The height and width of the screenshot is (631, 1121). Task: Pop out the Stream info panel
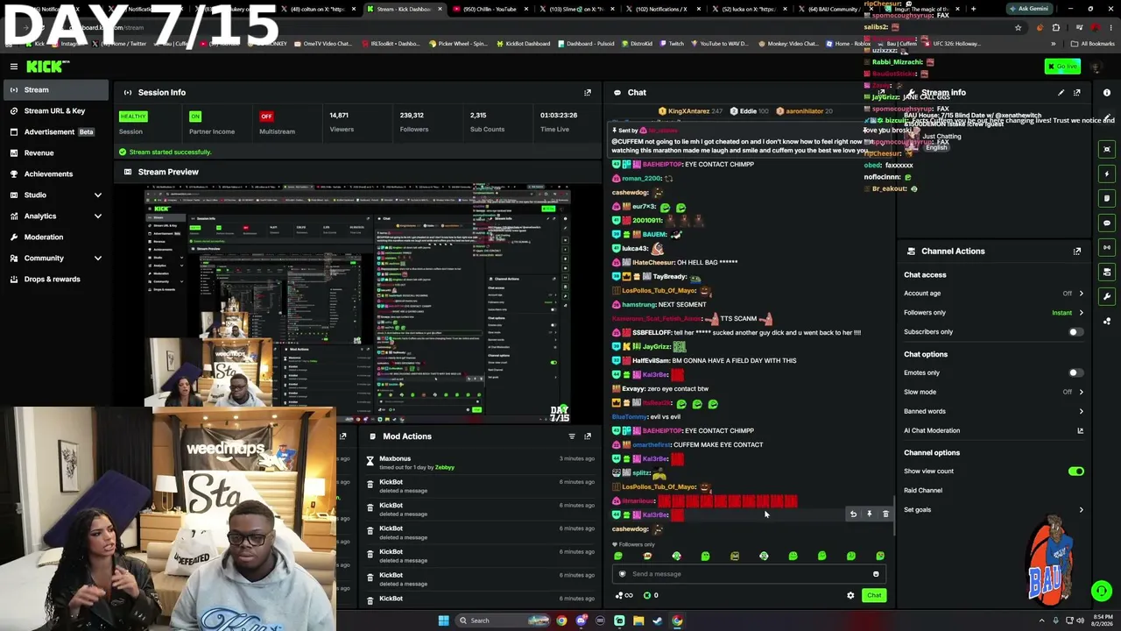coord(1077,92)
